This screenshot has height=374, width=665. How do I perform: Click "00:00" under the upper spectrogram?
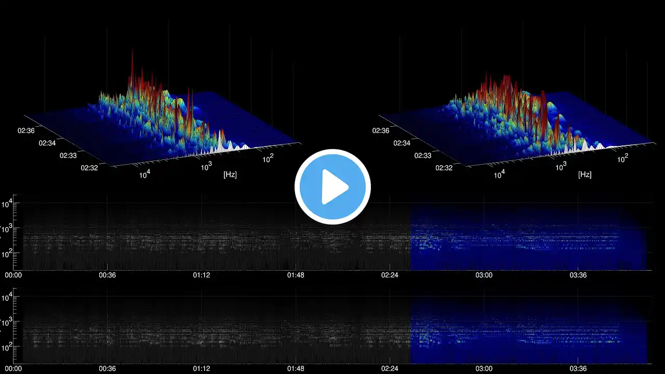(13, 275)
